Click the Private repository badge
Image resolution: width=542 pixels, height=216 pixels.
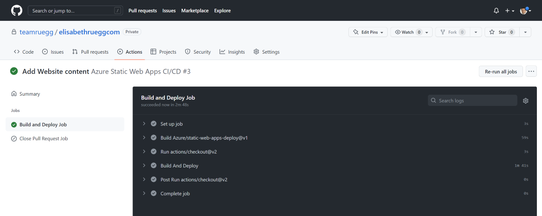(x=132, y=32)
